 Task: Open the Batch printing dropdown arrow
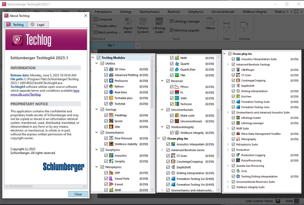[x=119, y=33]
